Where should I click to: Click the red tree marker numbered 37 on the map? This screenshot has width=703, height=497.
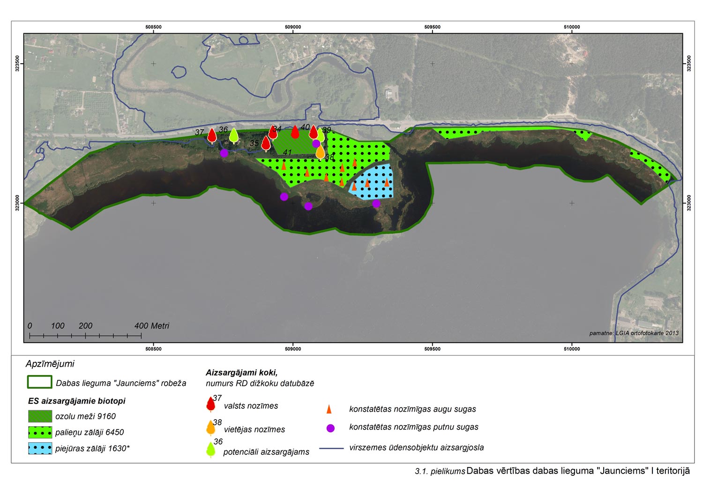coord(212,135)
